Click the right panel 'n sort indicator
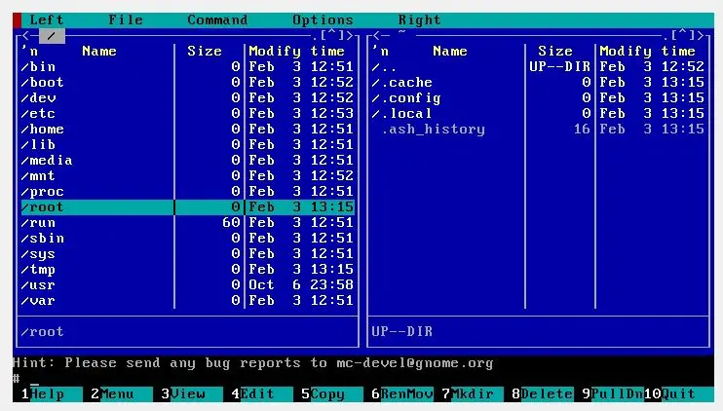This screenshot has width=723, height=411. point(380,51)
